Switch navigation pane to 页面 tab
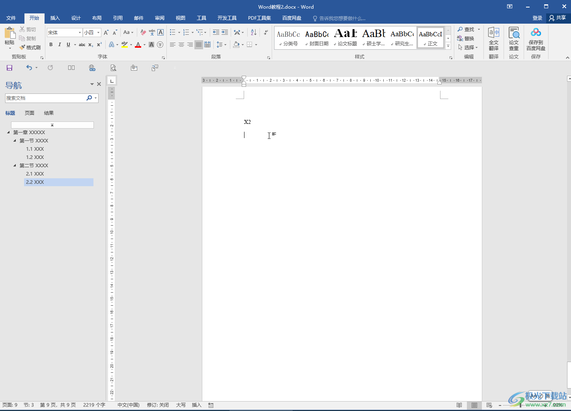The height and width of the screenshot is (411, 571). (x=30, y=113)
